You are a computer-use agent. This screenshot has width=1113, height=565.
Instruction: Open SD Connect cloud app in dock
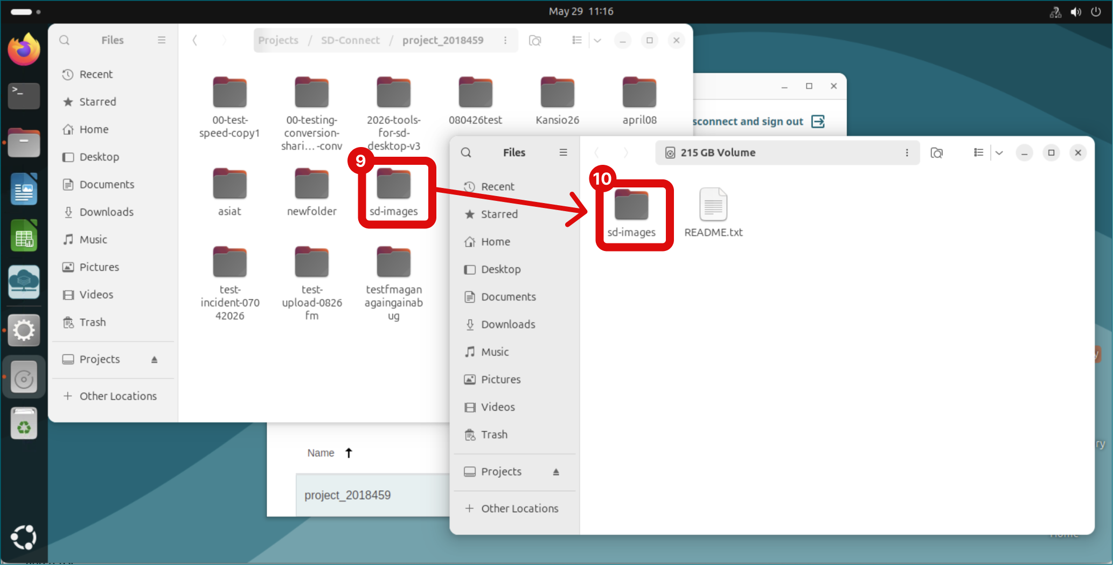[x=24, y=282]
